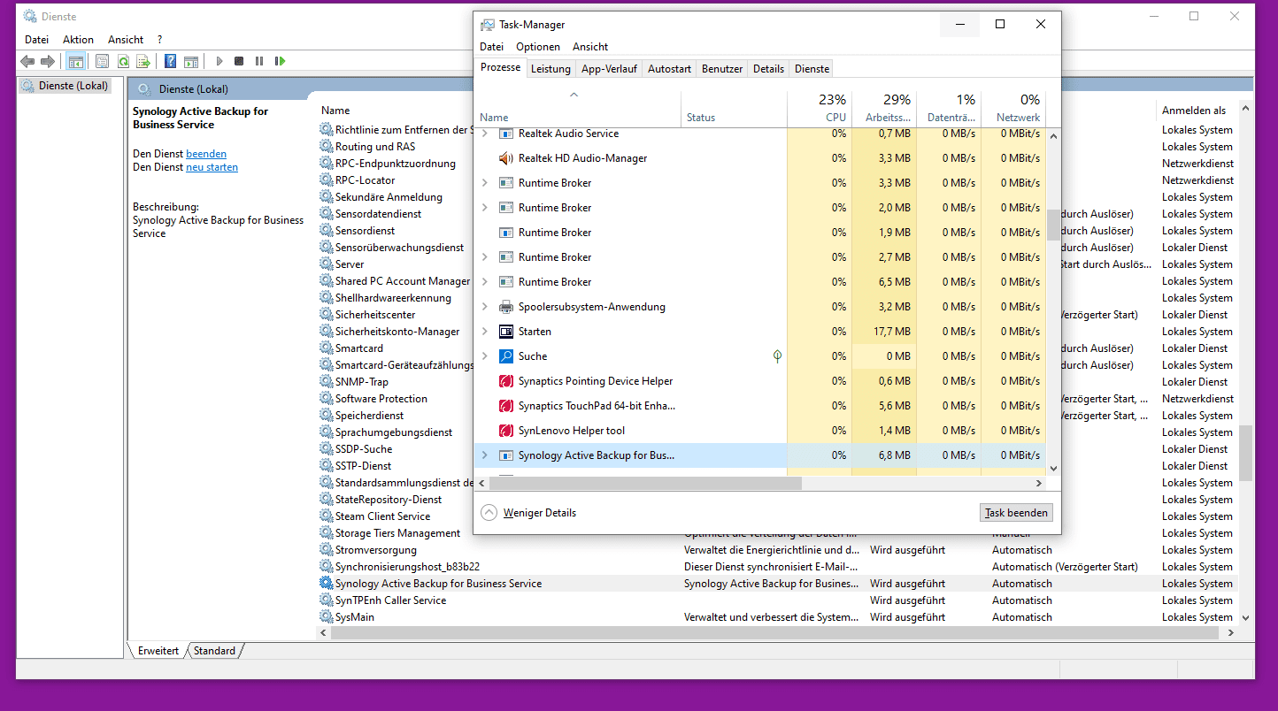Click the SynLenovo Helper tool icon
This screenshot has height=711, width=1278.
click(x=506, y=431)
